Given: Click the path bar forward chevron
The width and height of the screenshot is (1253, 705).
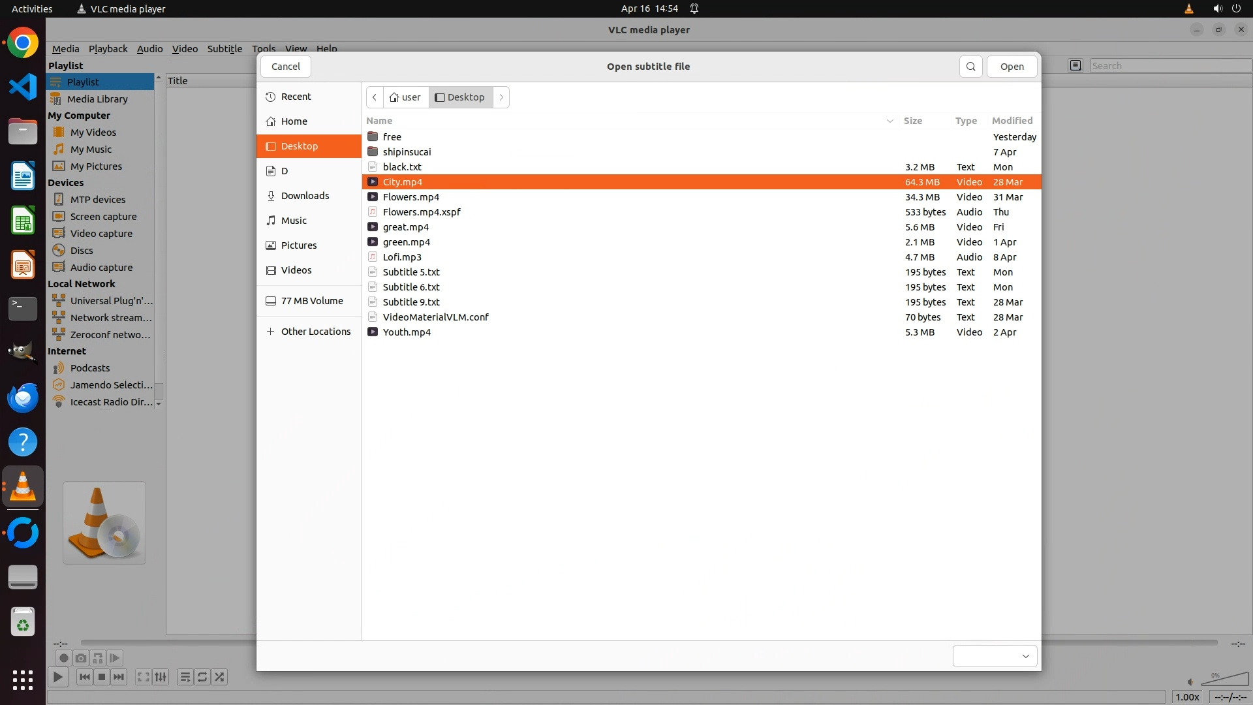Looking at the screenshot, I should [501, 97].
